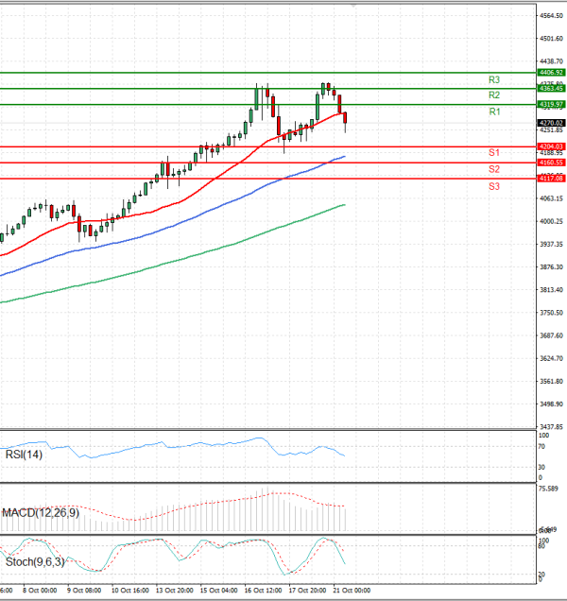Select the 4117.08 red price tag

coord(551,178)
